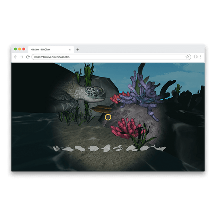The image size is (216, 216).
Task: Close the Mission - BioDive tab
Action: (x=70, y=50)
